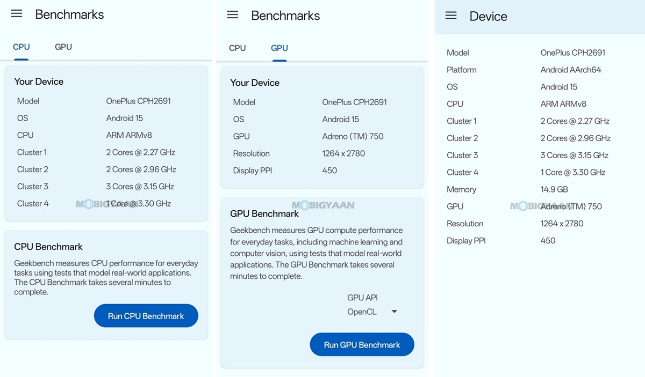The height and width of the screenshot is (377, 645).
Task: Click '2 Cores @ 2.27 GHz' in CPU tab card
Action: click(x=141, y=152)
